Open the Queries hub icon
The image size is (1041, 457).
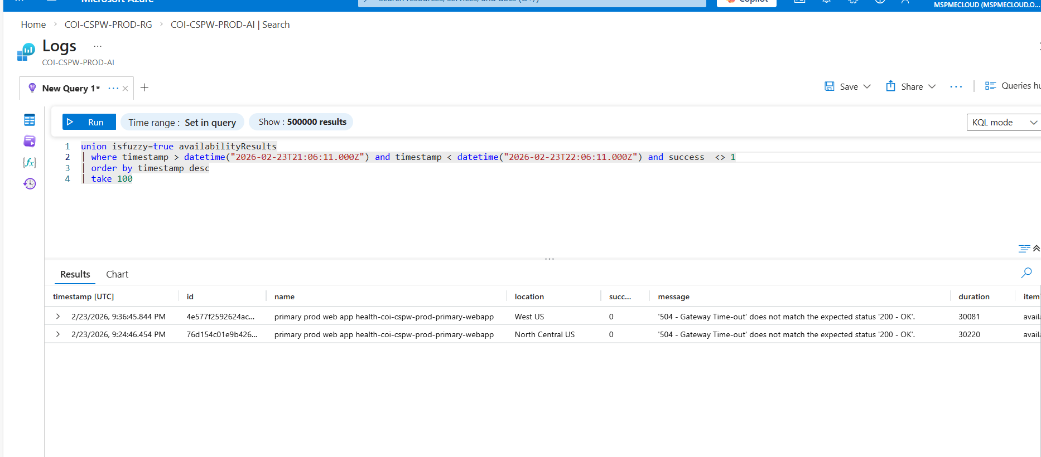pos(990,86)
